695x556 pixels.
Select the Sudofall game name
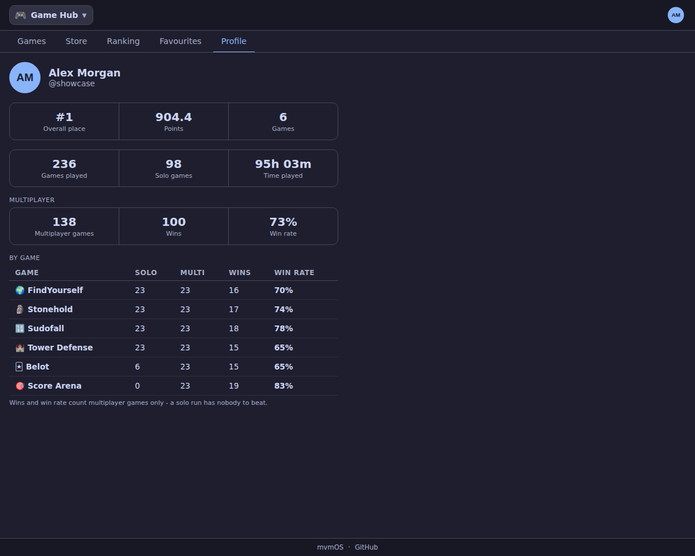[x=46, y=328]
